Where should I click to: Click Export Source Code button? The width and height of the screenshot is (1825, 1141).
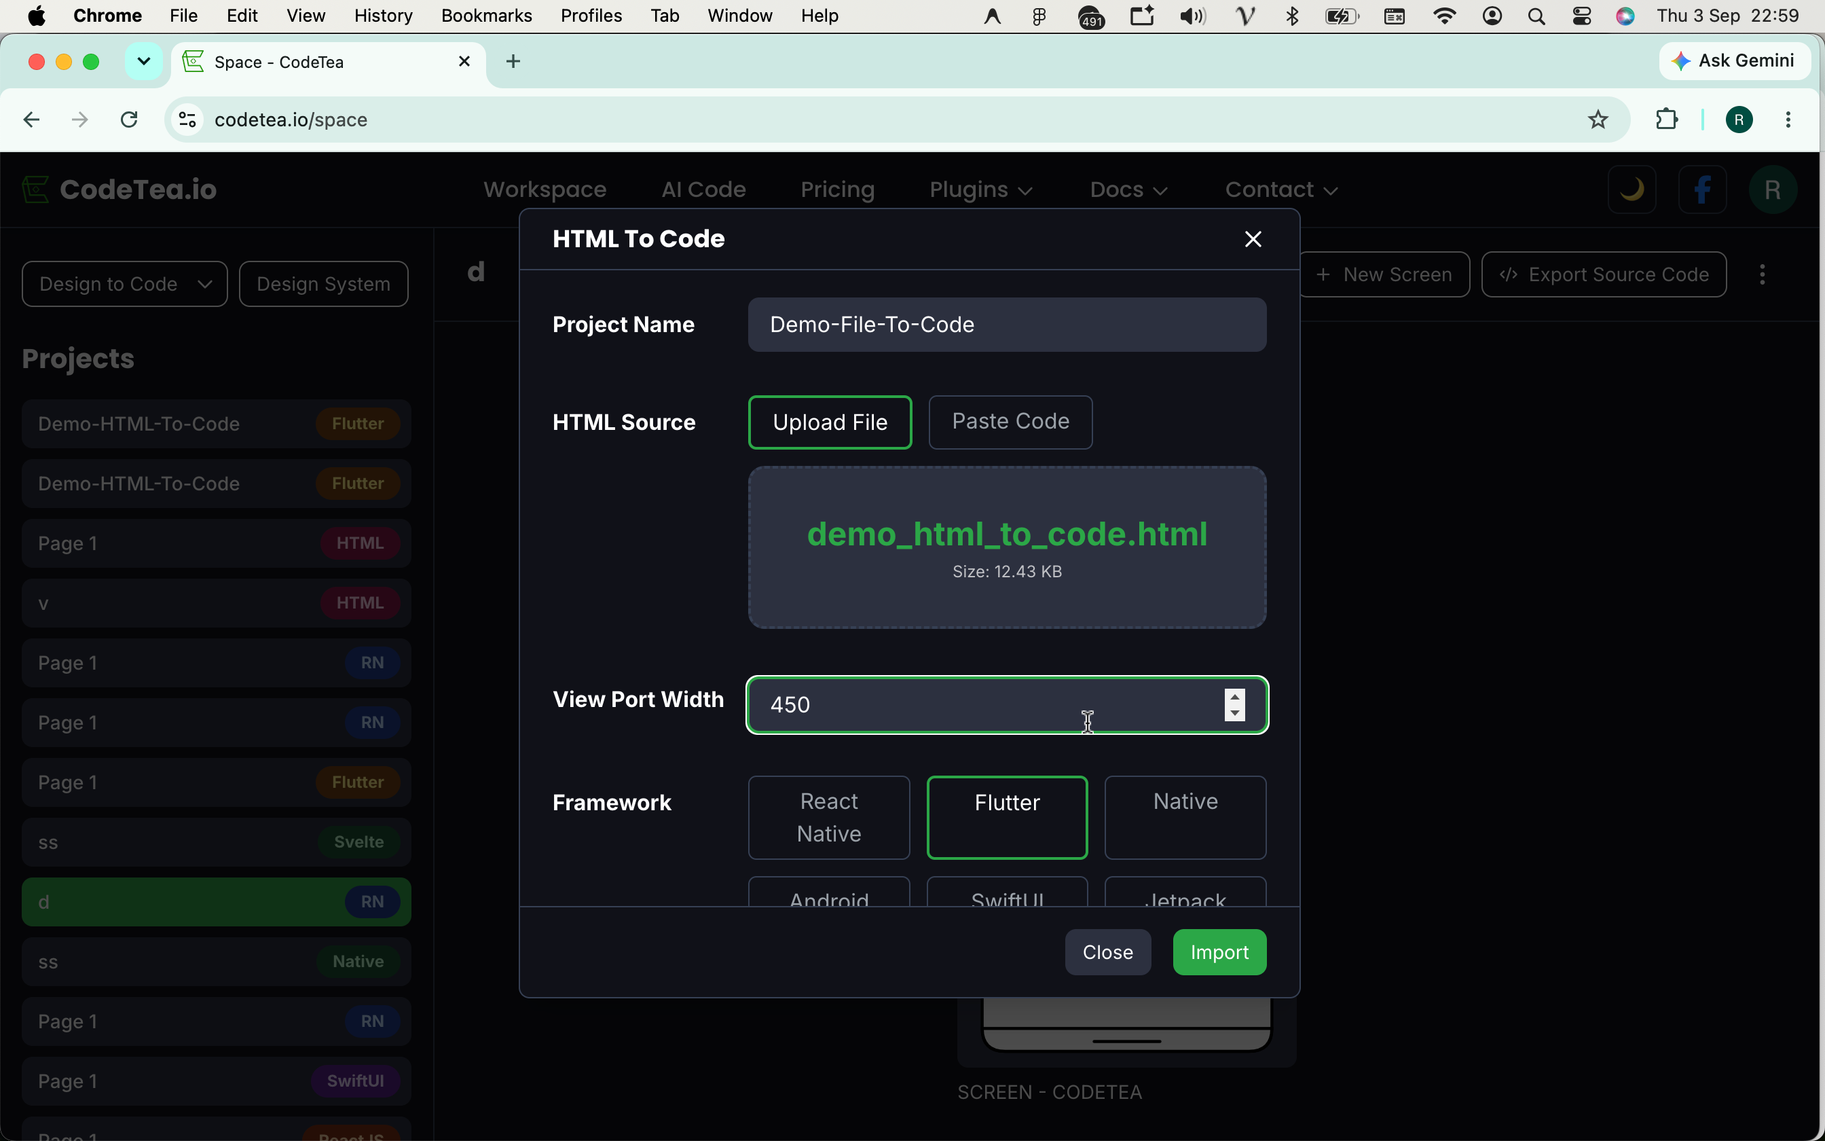[1604, 274]
